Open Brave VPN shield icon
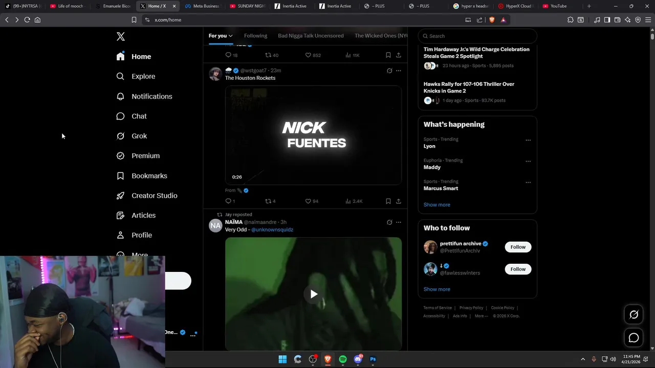The width and height of the screenshot is (655, 368). click(638, 20)
